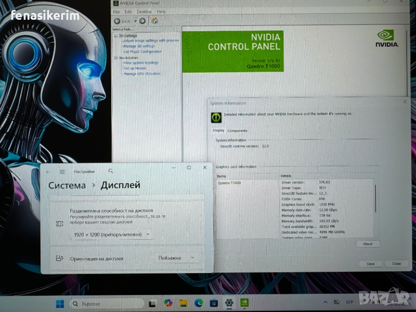Viewport: 416px width, 312px height.
Task: Open Set up Mosaic
Action: [x=135, y=68]
